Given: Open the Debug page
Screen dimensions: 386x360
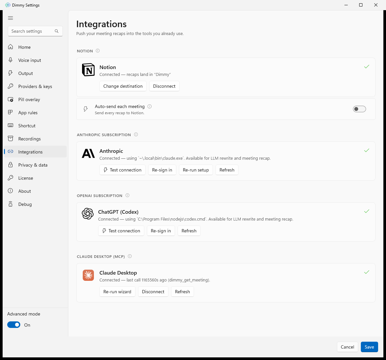Looking at the screenshot, I should click(35, 204).
